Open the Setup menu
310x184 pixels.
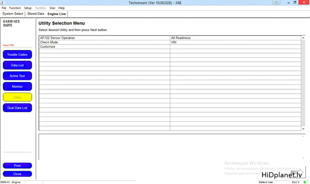[28, 8]
